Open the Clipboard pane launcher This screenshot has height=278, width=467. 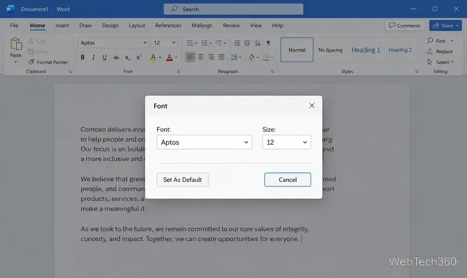70,71
